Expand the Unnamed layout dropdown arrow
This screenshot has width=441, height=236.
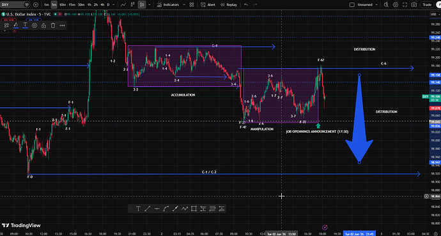click(x=376, y=4)
